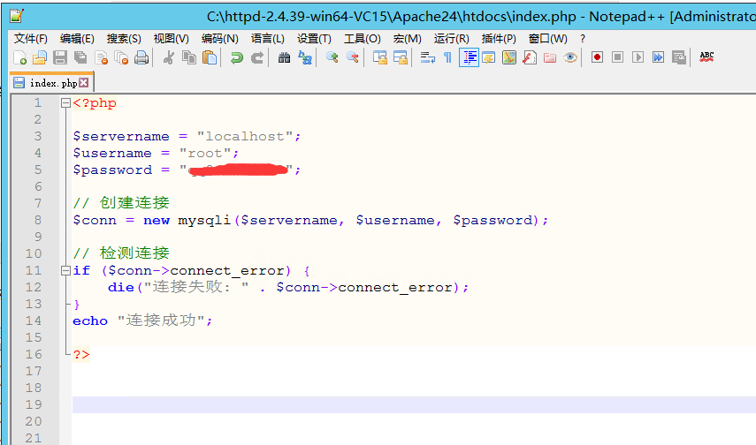Viewport: 756px width, 445px height.
Task: Open the 语言(L) language menu
Action: tap(267, 38)
